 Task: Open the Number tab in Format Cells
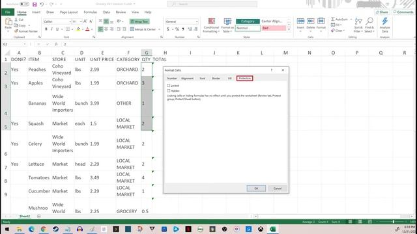172,78
